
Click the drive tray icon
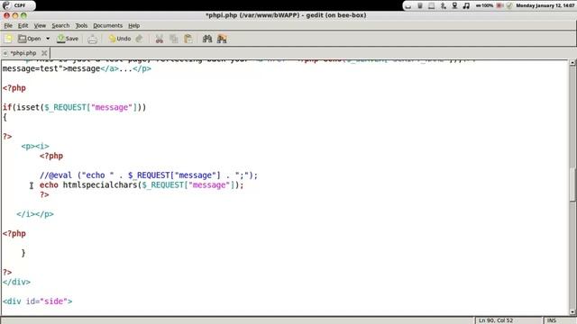click(431, 5)
